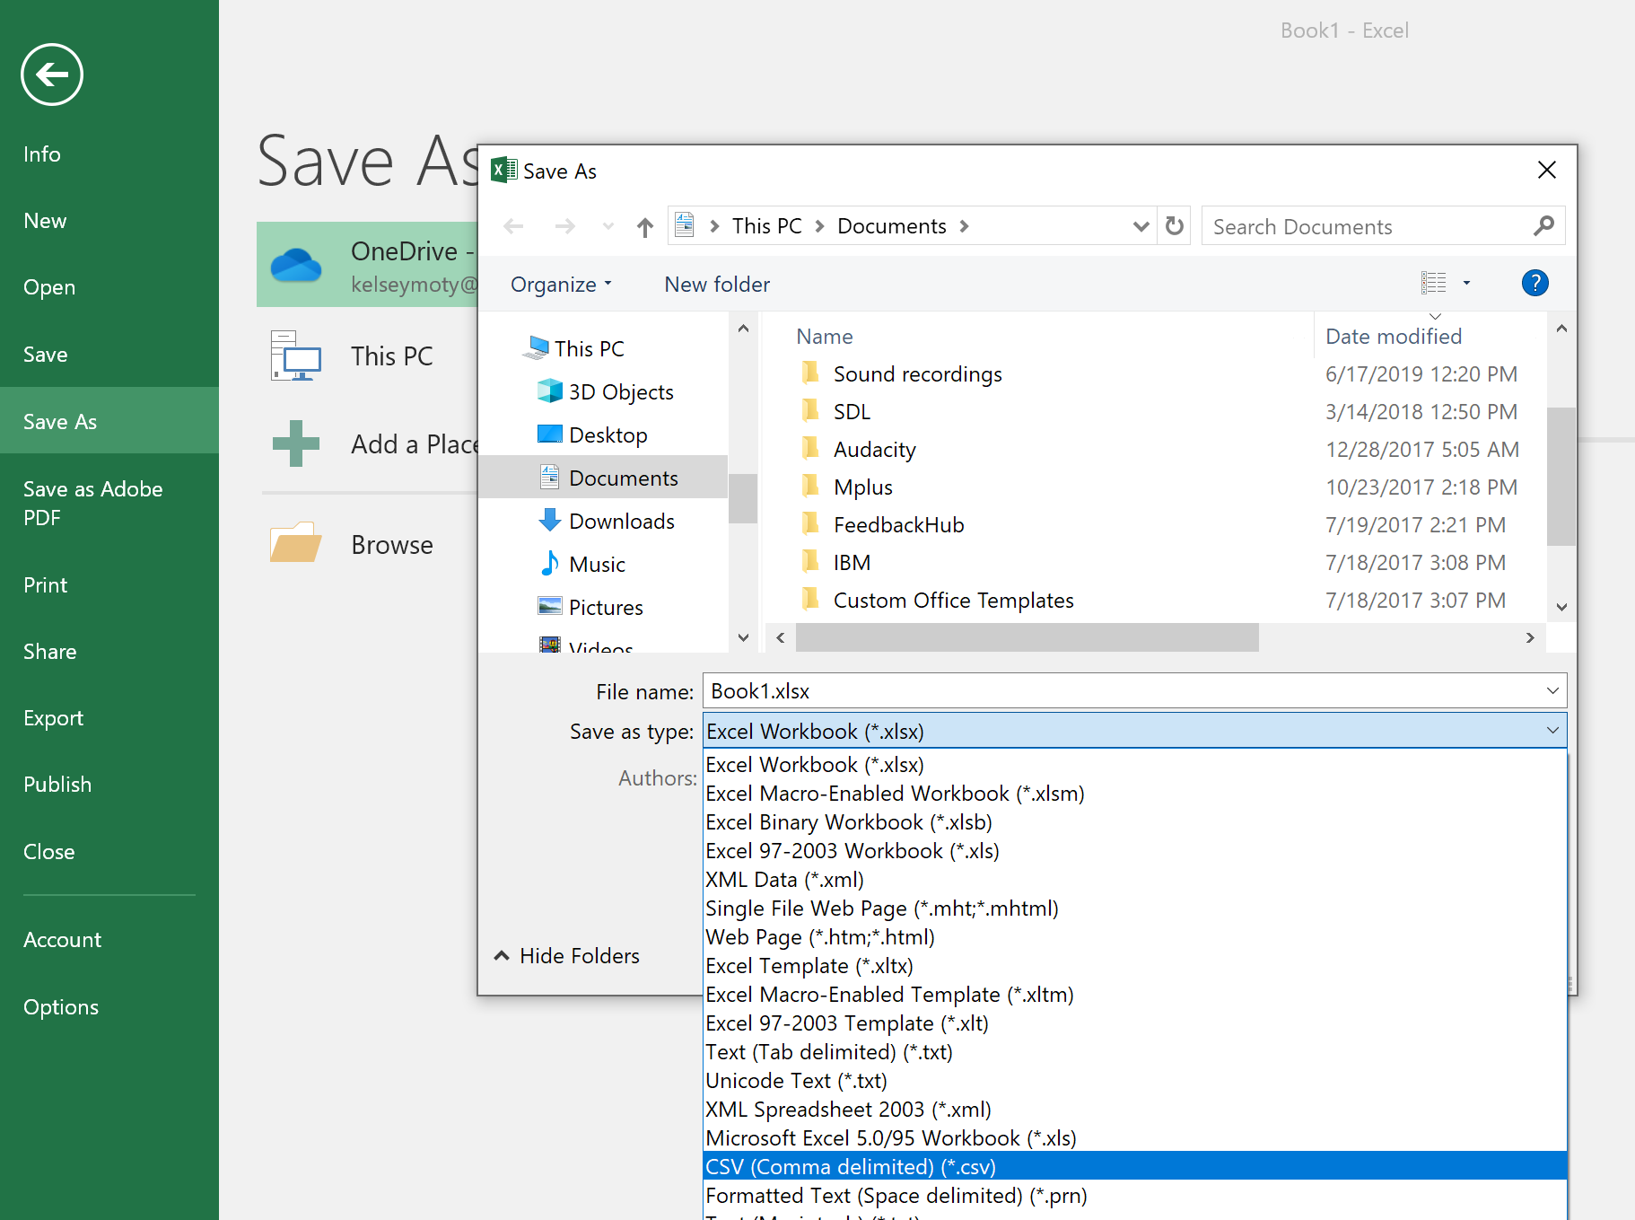Click the back arrow in dialog navigation

click(513, 226)
